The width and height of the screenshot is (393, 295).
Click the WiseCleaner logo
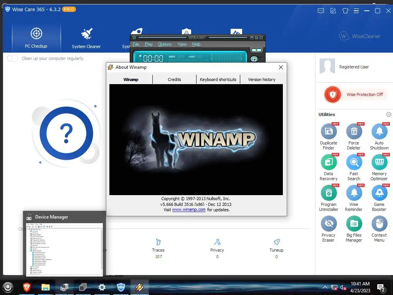pos(360,36)
